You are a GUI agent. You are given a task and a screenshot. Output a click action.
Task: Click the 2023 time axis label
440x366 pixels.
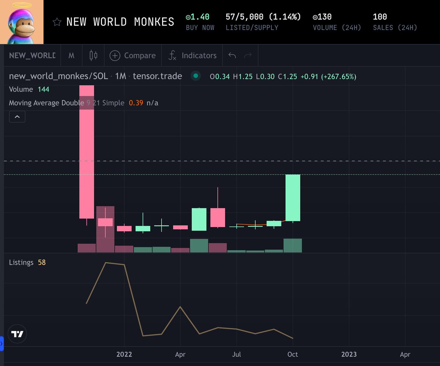click(x=349, y=354)
